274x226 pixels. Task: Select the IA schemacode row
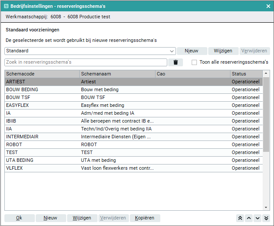pos(133,113)
